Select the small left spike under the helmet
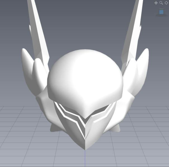The width and height of the screenshot is (169, 167). coord(53,128)
